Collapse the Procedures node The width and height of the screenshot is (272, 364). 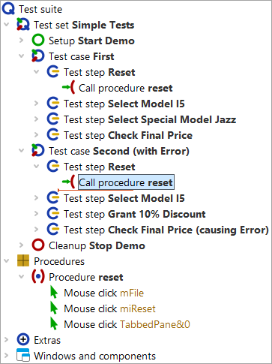coord(7,261)
